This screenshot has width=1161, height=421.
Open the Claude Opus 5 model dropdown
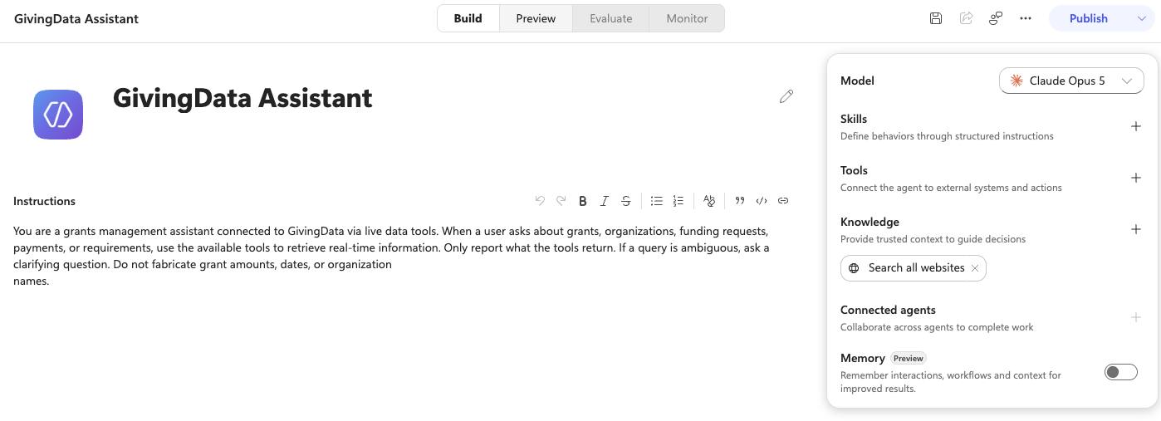pos(1071,81)
